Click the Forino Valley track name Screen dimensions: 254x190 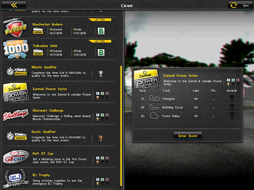(x=171, y=116)
